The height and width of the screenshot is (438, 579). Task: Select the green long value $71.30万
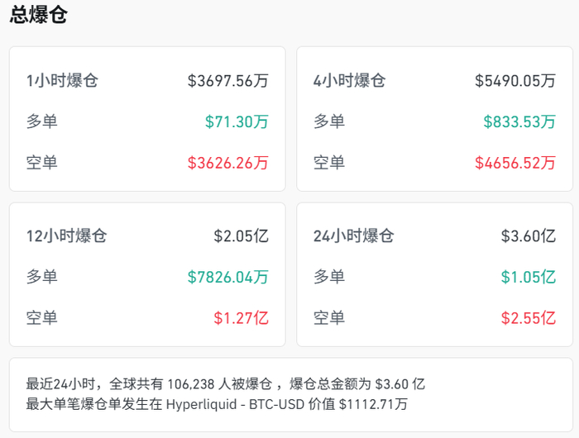[x=237, y=121]
